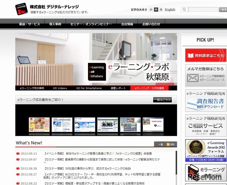Focus the site search input field
Image resolution: width=227 pixels, height=185 pixels.
point(203,10)
